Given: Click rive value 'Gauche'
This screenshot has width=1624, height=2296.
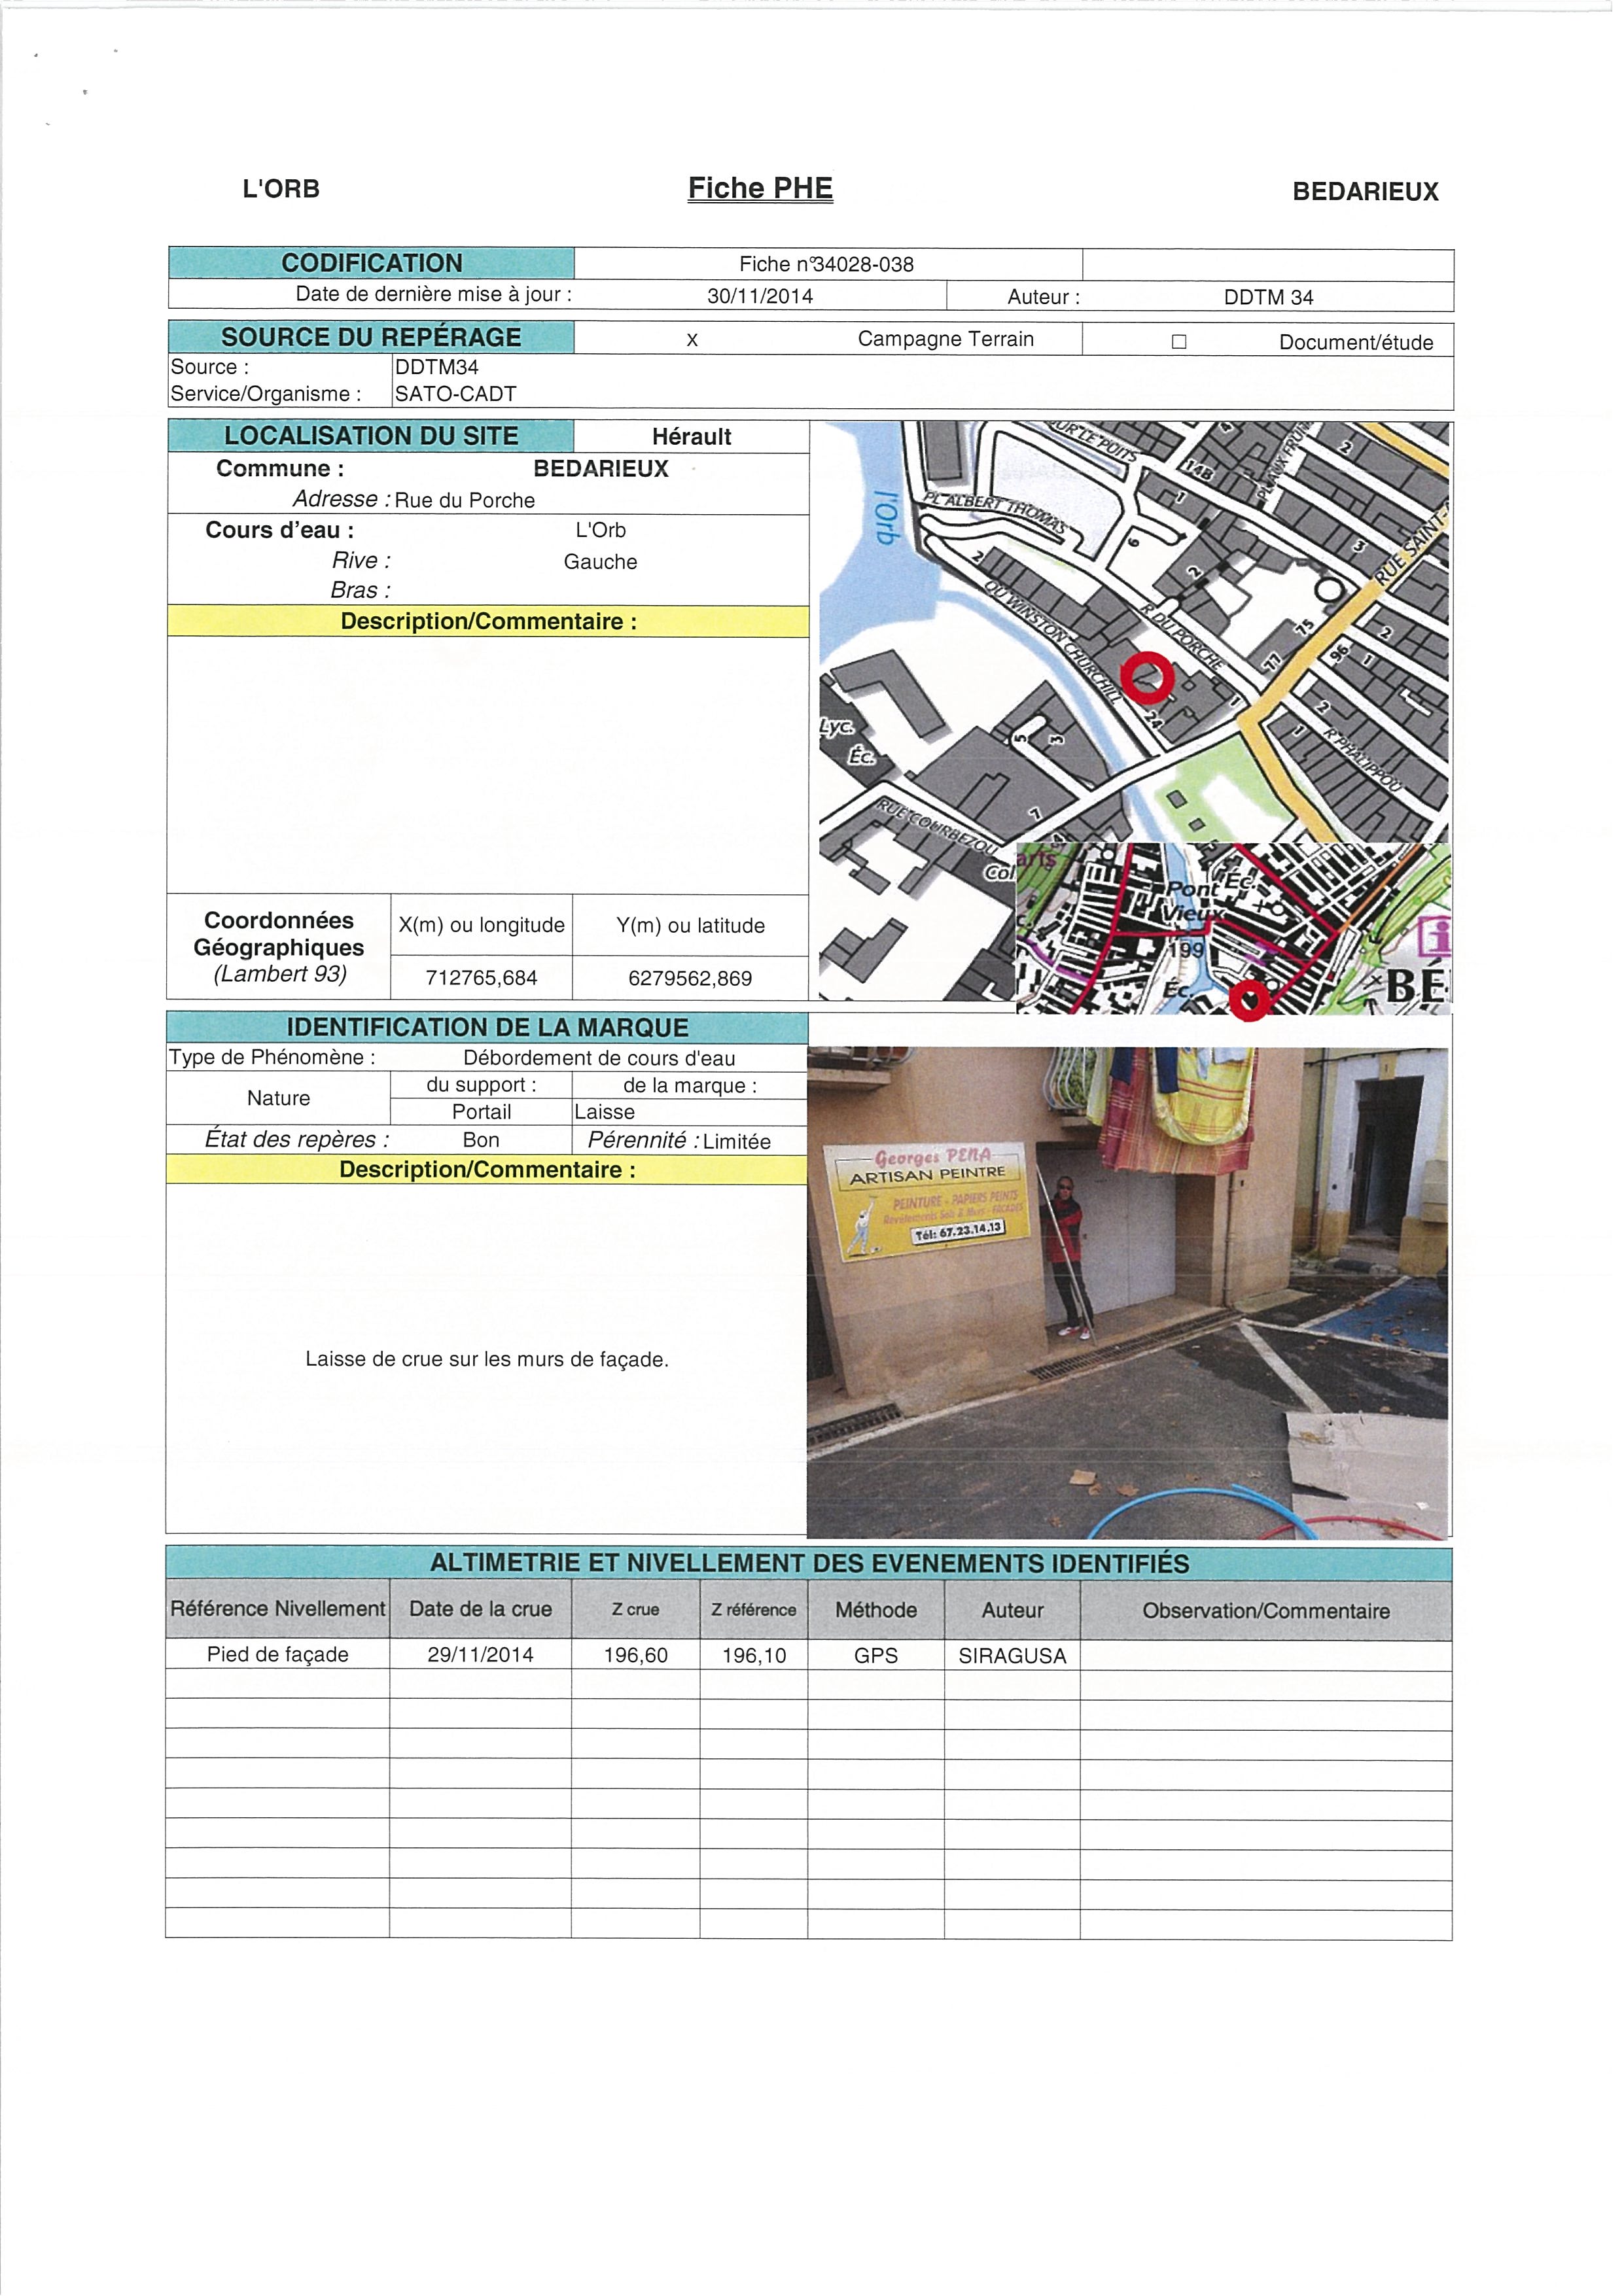Looking at the screenshot, I should [600, 562].
